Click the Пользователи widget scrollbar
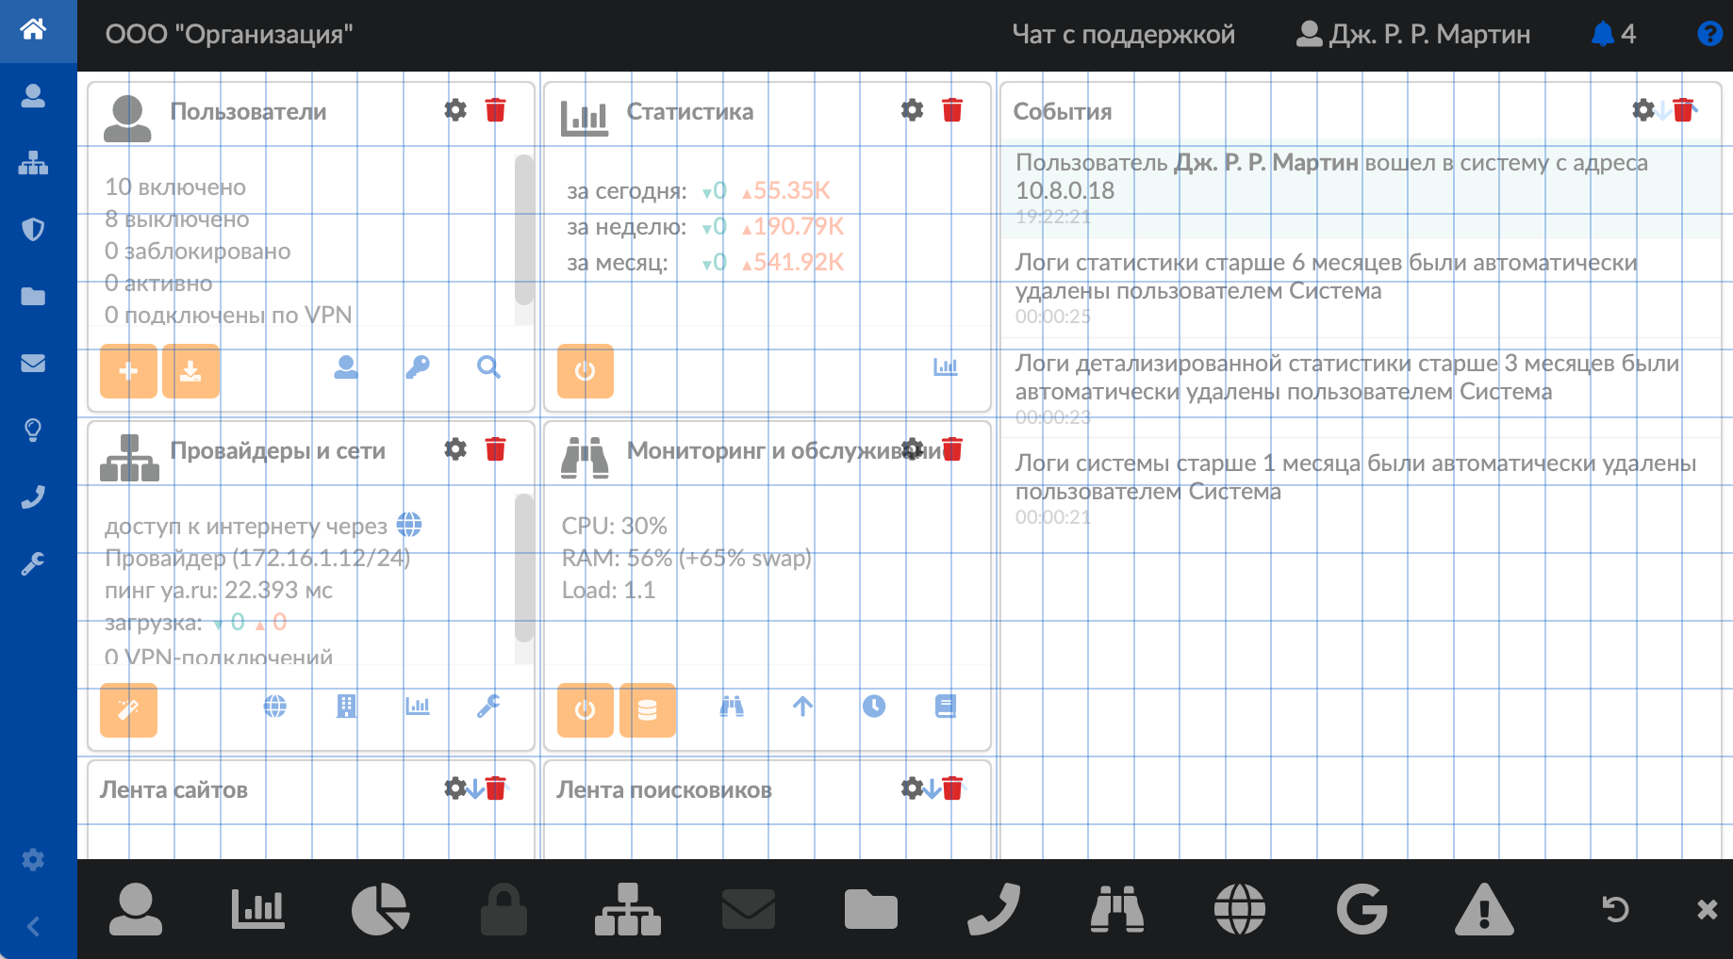Screen dimensions: 1733x959 524,230
